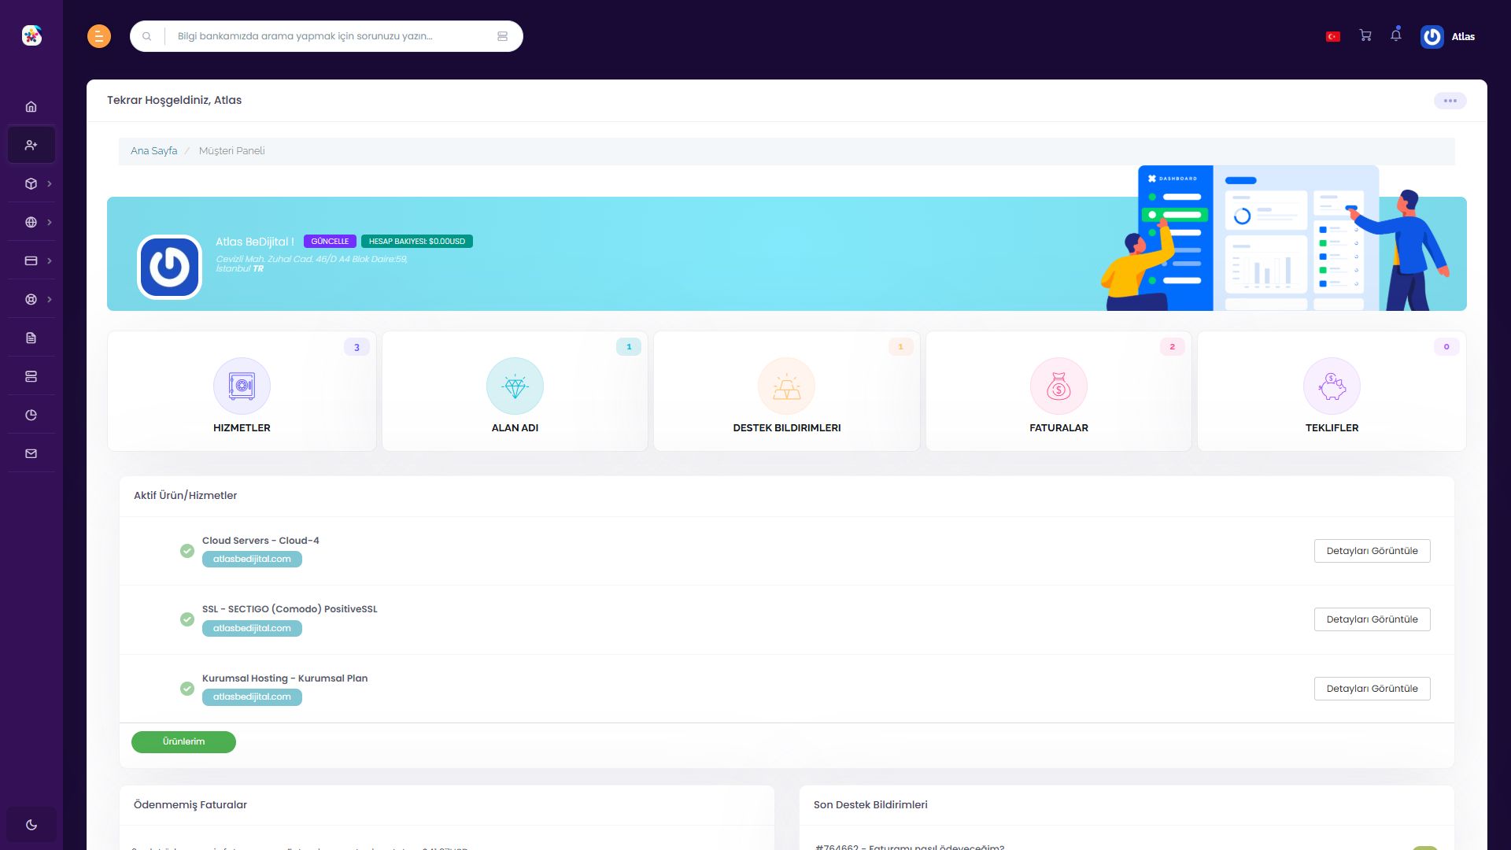Click the Atlas BeDijital avatar logo in banner
Viewport: 1511px width, 850px height.
point(169,268)
